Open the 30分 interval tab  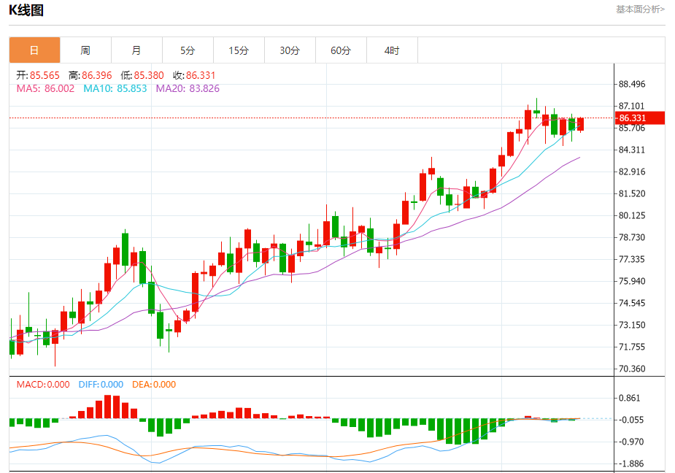(x=290, y=50)
